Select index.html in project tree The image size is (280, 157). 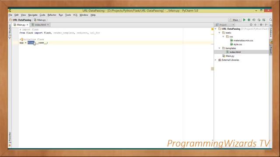pyautogui.click(x=233, y=52)
